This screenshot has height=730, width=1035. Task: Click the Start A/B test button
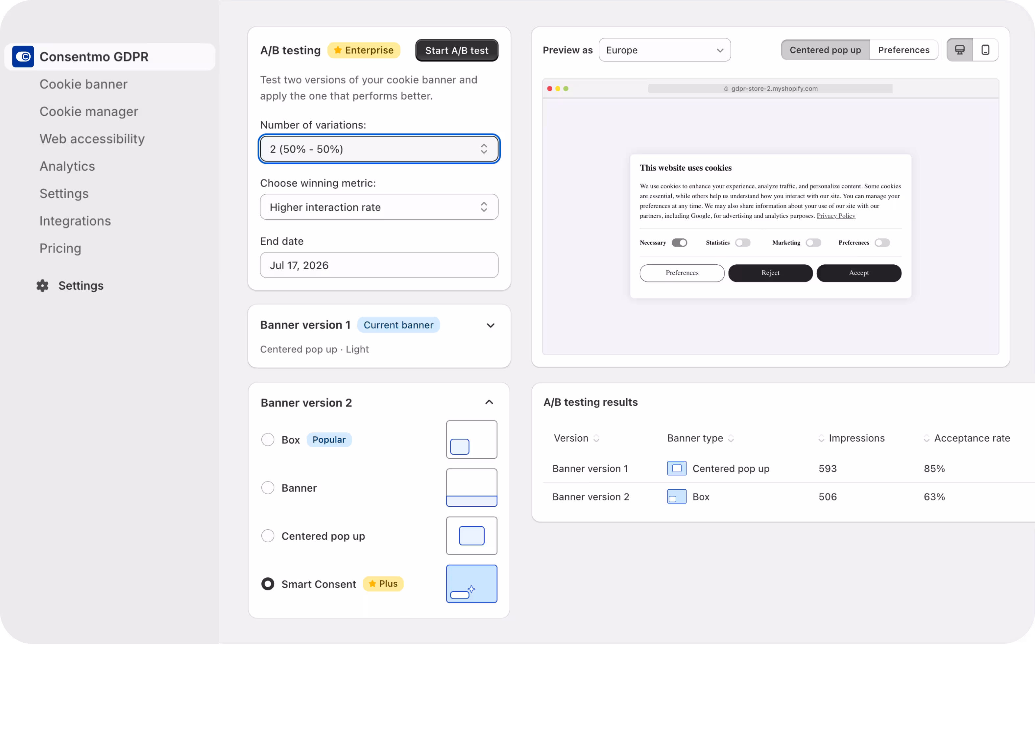pyautogui.click(x=457, y=51)
